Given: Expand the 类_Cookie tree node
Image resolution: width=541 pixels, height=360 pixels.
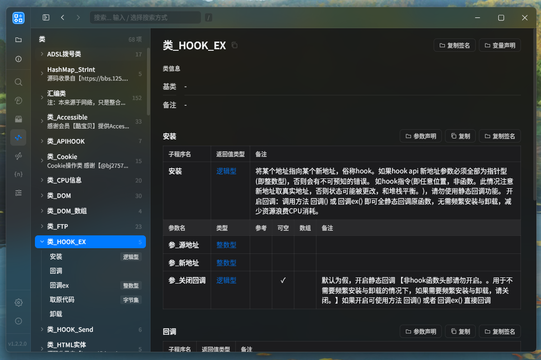Looking at the screenshot, I should tap(42, 161).
